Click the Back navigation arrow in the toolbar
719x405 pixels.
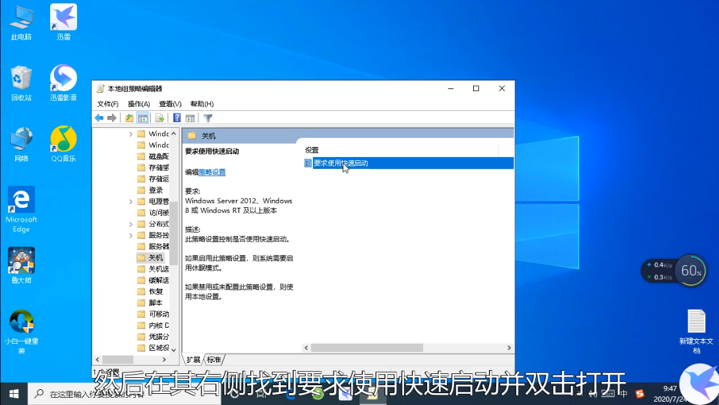(100, 117)
